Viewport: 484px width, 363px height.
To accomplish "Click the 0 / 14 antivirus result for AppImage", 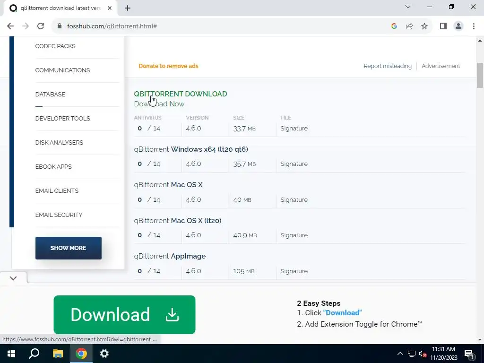I will pyautogui.click(x=149, y=271).
